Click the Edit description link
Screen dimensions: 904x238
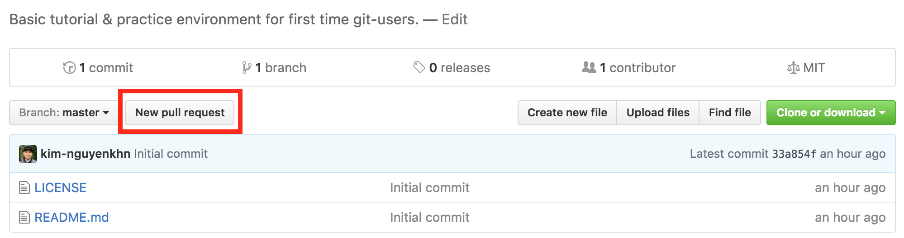[x=454, y=19]
